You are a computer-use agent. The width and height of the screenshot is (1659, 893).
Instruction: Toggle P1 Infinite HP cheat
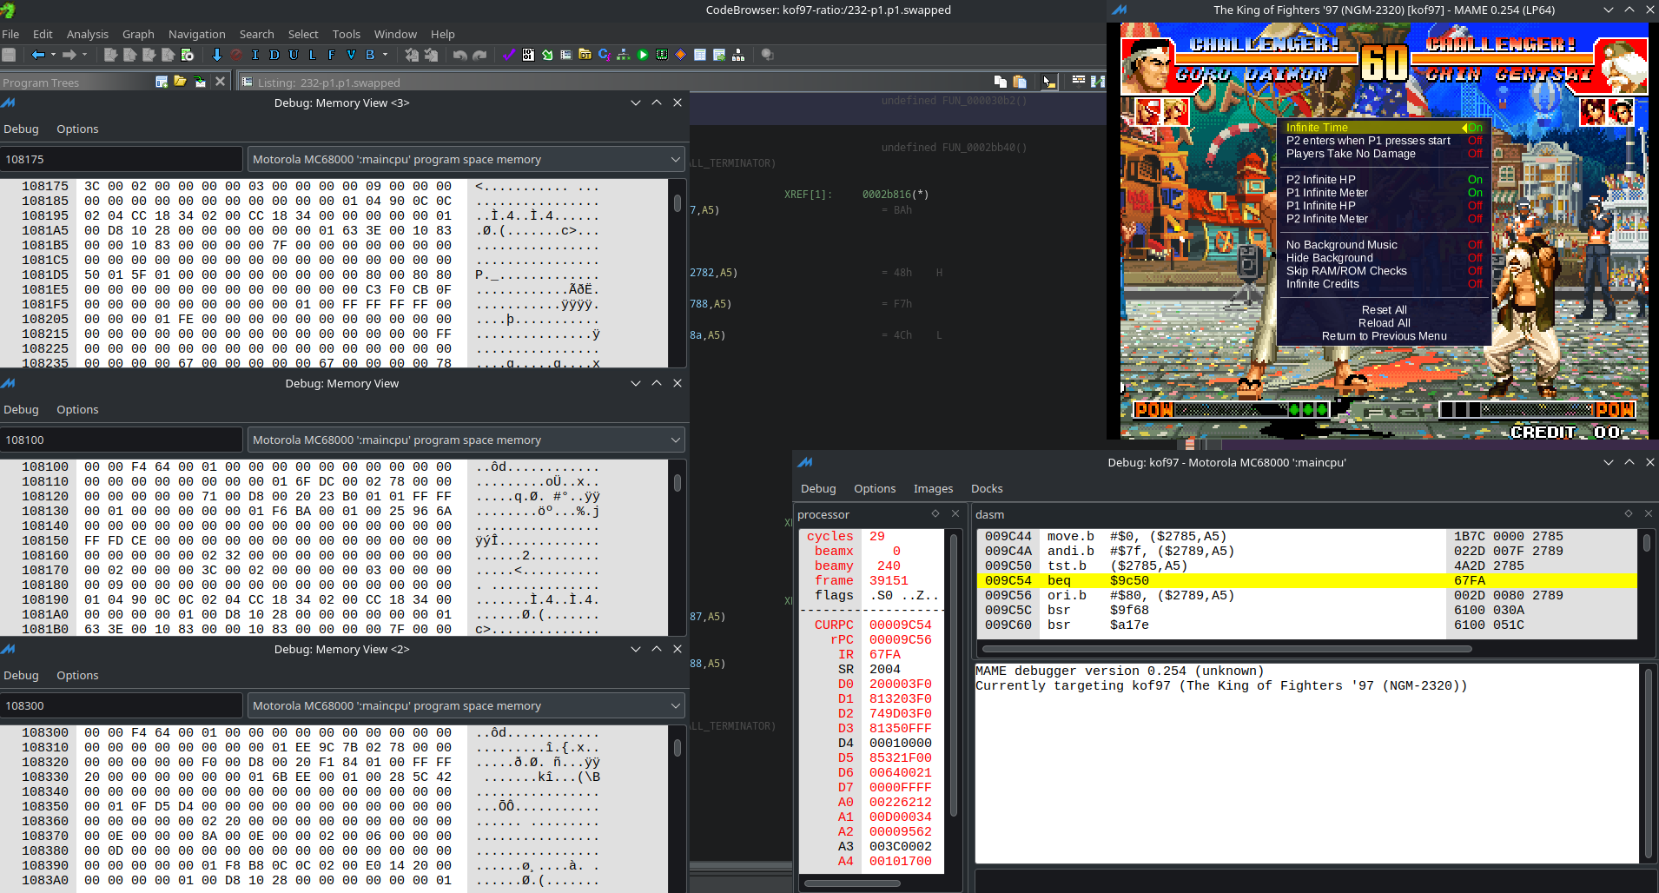click(1384, 206)
